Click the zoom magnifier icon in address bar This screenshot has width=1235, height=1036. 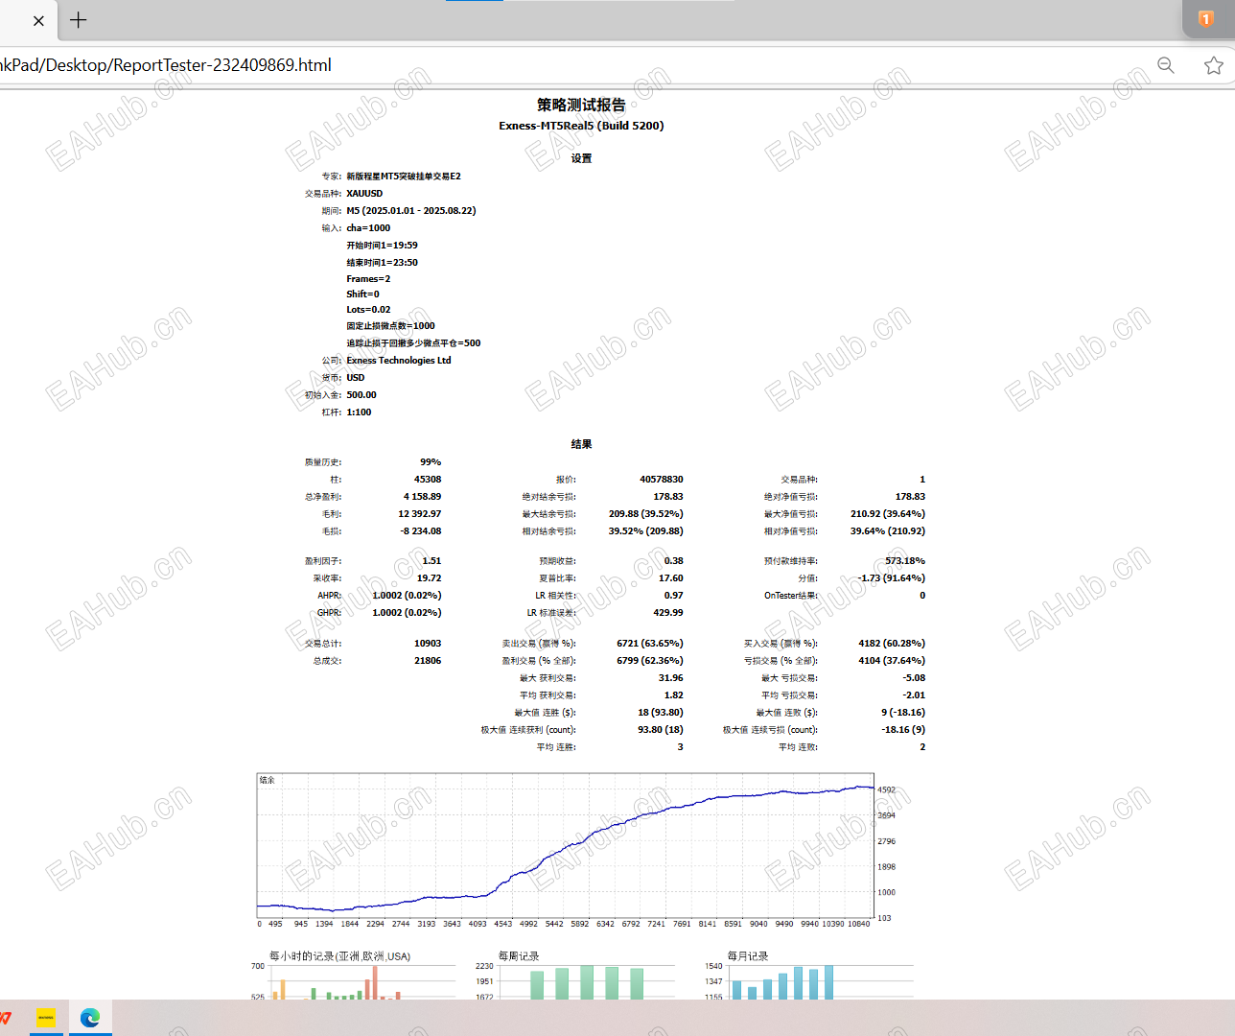pos(1166,65)
